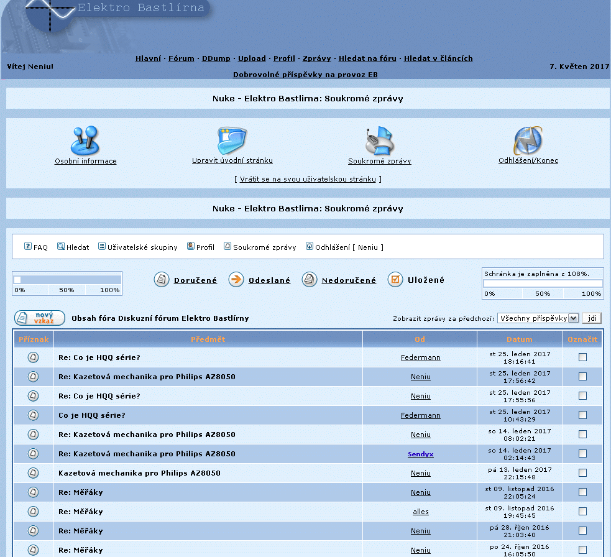
Task: Open the Upravit úvodní stránku icon
Action: 232,140
